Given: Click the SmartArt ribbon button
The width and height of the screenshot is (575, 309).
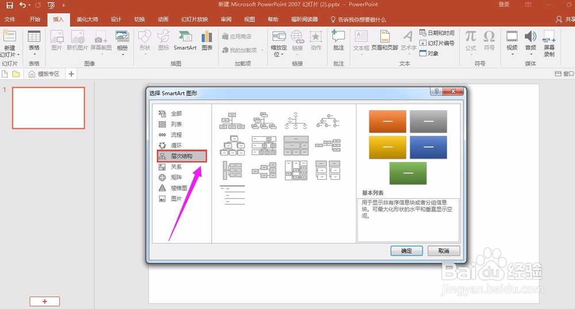Looking at the screenshot, I should [x=185, y=41].
